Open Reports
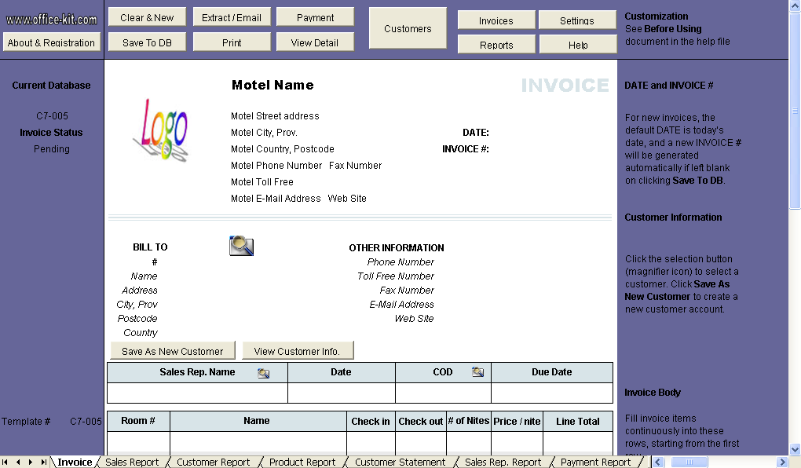This screenshot has width=801, height=468. (496, 45)
